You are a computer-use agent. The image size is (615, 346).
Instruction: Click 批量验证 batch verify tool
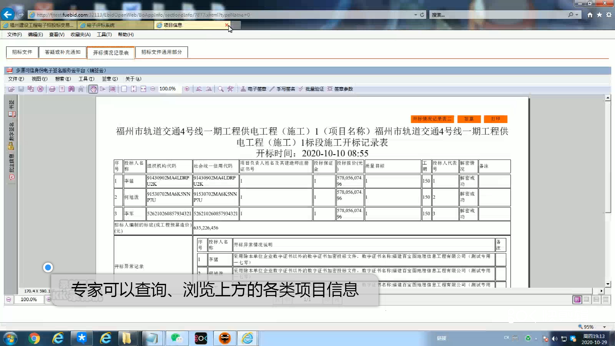[x=311, y=89]
